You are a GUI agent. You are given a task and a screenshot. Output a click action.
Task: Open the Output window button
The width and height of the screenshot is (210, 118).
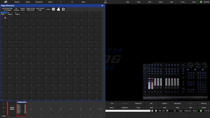coord(50,2)
